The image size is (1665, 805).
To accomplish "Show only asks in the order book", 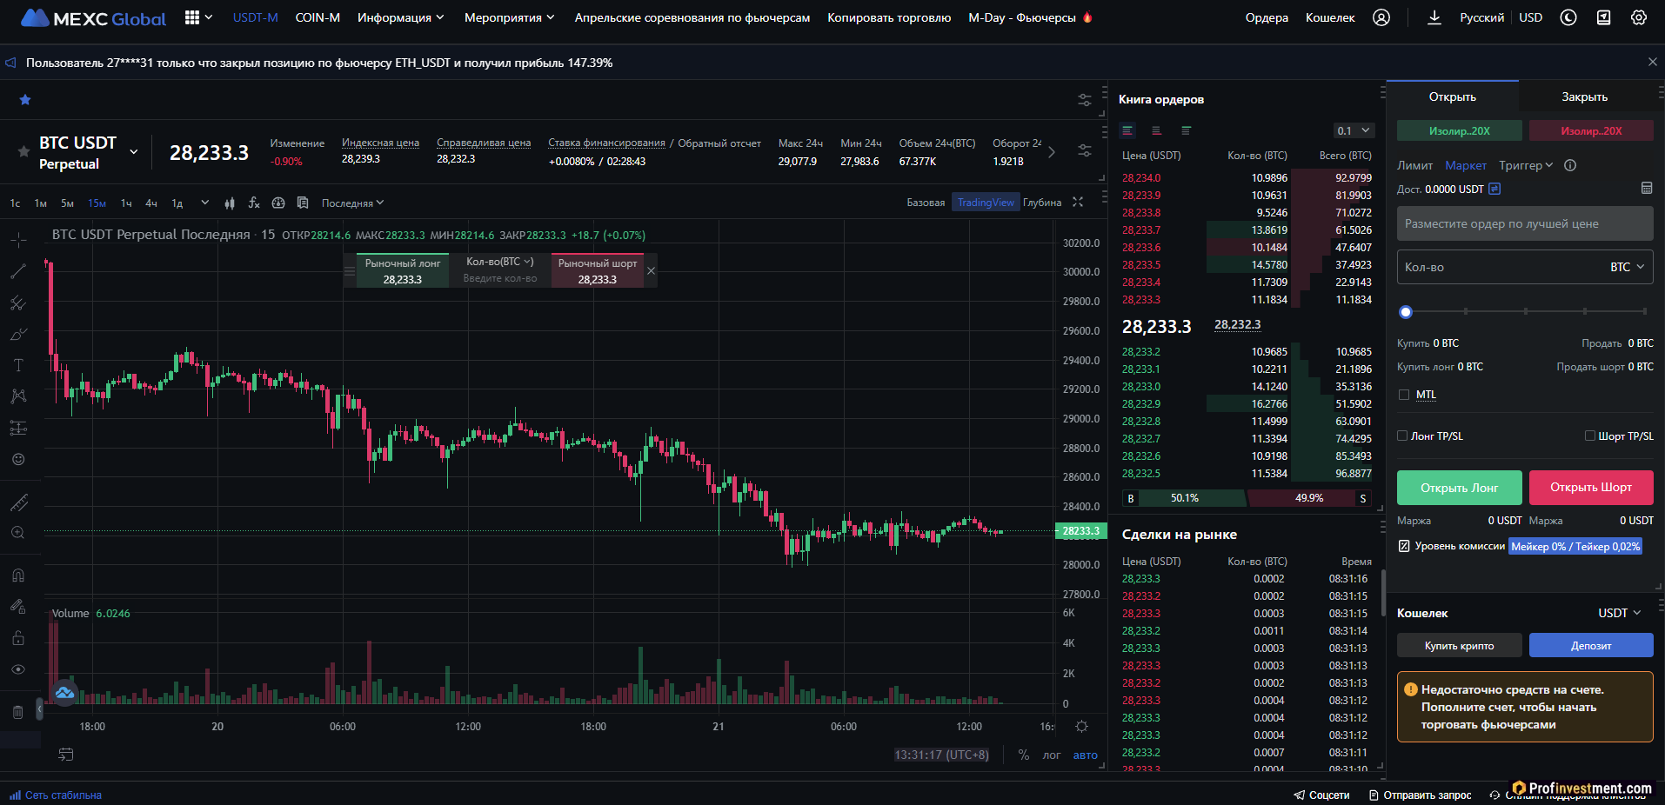I will click(1157, 130).
